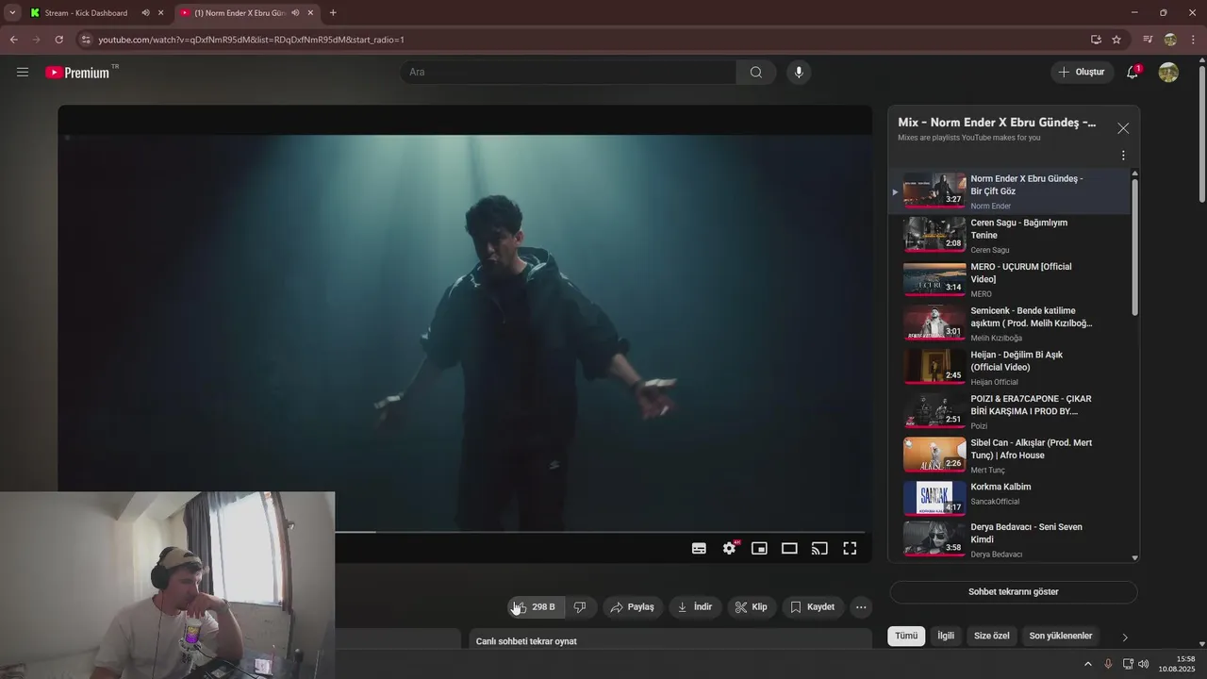
Task: Share the video via Paylaş
Action: coord(632,607)
